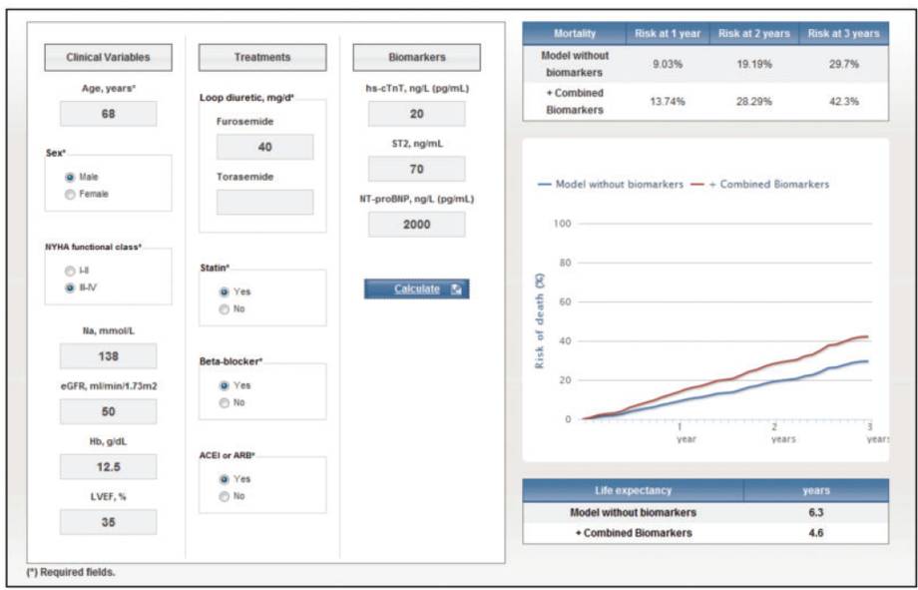Click the NT-proBNP input field
The height and width of the screenshot is (590, 918).
[416, 224]
